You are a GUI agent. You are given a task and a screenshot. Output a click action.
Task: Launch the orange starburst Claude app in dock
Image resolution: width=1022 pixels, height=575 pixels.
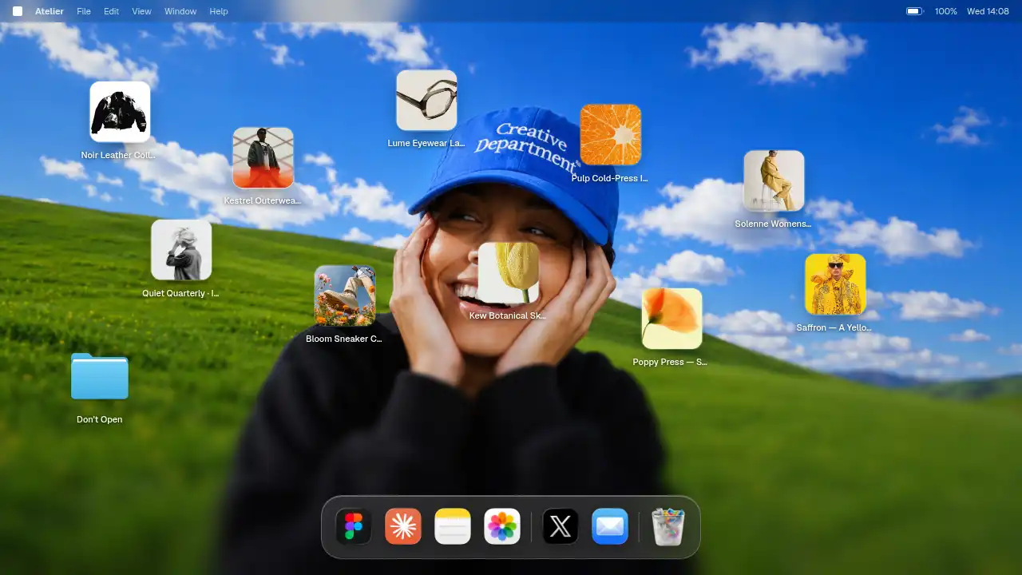tap(403, 527)
